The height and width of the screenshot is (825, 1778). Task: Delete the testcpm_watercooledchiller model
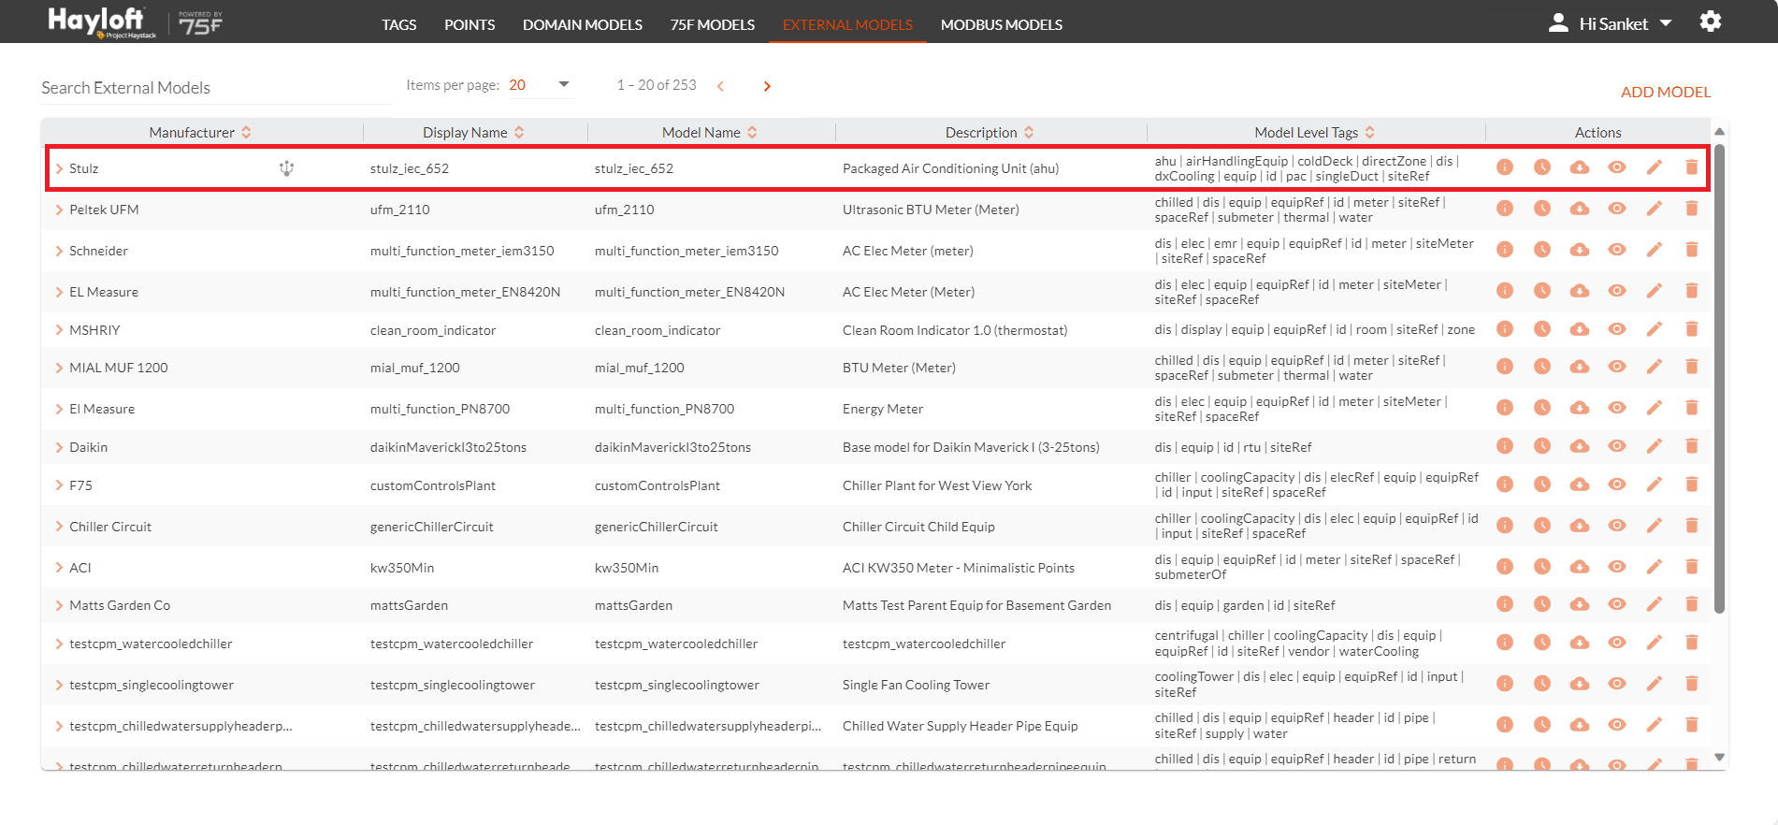1691,643
